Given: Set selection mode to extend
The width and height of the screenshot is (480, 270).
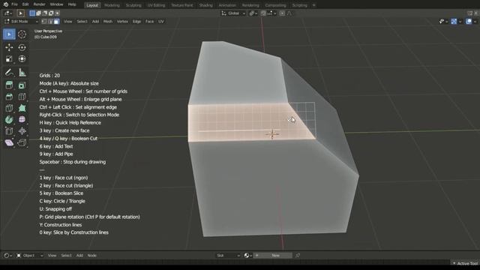Looking at the screenshot, I should pyautogui.click(x=38, y=13).
